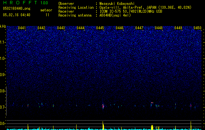This screenshot has width=205, height=130.
Task: Click the 0.8 frequency axis label
Action: click(x=3, y=91)
